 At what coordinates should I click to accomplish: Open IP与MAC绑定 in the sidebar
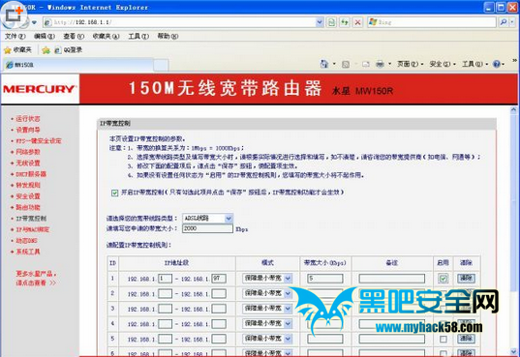tap(33, 229)
